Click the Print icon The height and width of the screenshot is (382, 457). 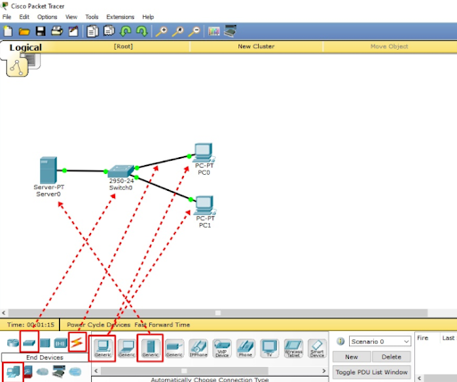pyautogui.click(x=57, y=31)
